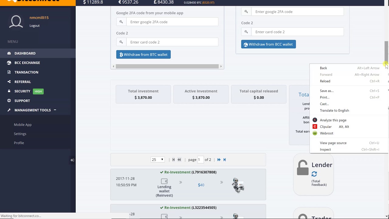
Task: Click Lender refresh arrows icon
Action: click(x=314, y=174)
